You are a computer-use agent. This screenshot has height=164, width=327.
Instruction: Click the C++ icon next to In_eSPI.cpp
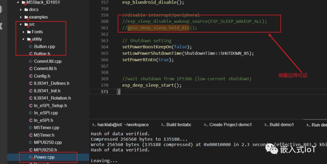pyautogui.click(x=31, y=113)
